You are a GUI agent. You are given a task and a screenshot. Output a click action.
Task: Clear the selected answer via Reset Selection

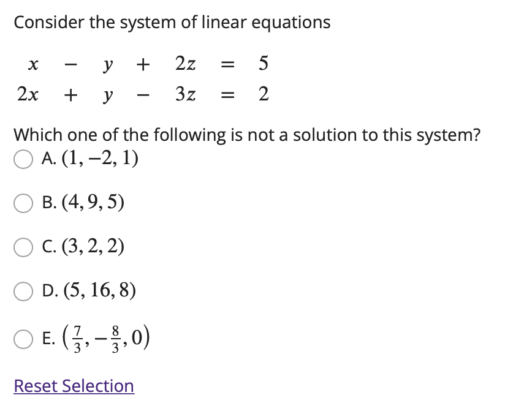pos(74,386)
